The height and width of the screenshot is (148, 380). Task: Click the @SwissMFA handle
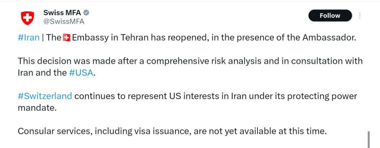pyautogui.click(x=64, y=21)
